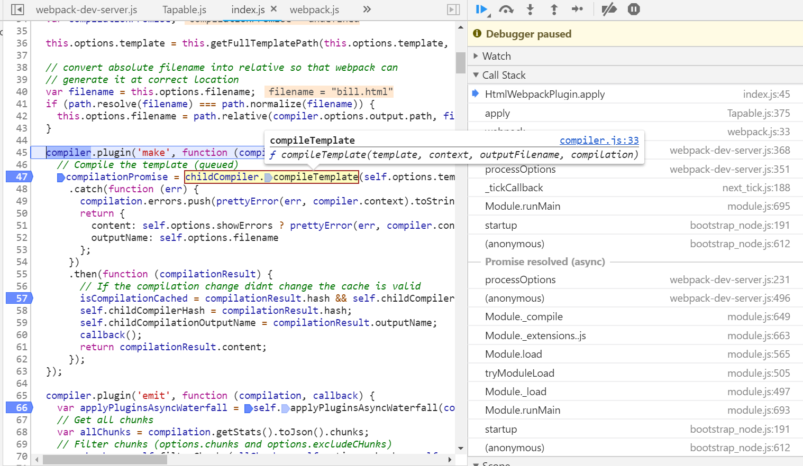Viewport: 803px width, 466px height.
Task: Show more open file tabs
Action: coord(367,10)
